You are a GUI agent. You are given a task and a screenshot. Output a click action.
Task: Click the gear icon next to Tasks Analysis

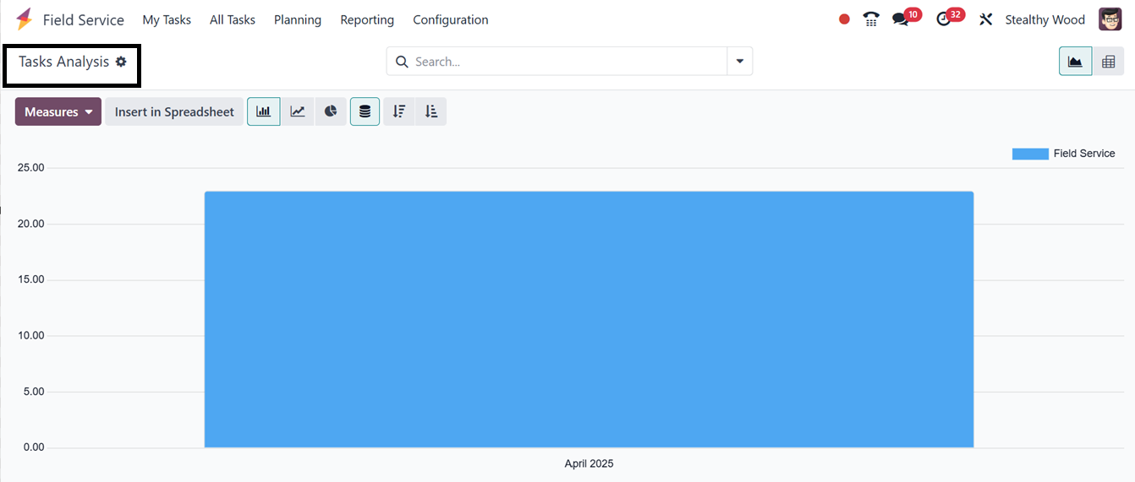[121, 62]
